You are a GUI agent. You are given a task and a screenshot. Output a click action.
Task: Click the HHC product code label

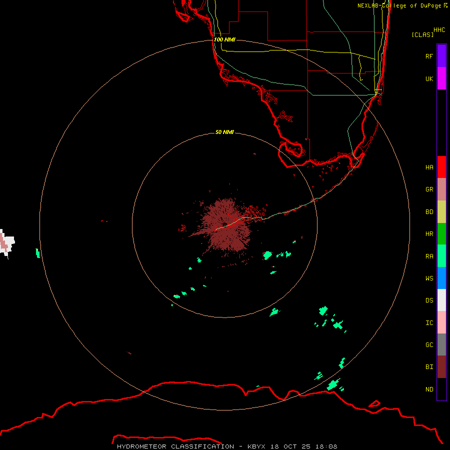439,30
